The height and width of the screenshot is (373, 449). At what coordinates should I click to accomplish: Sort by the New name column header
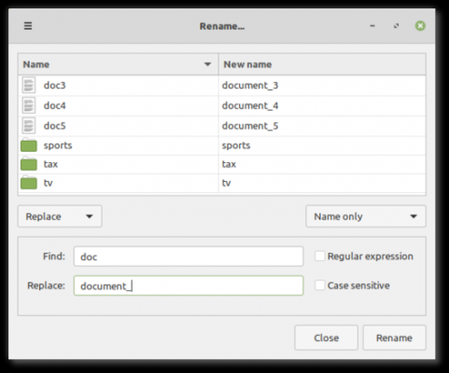click(322, 64)
